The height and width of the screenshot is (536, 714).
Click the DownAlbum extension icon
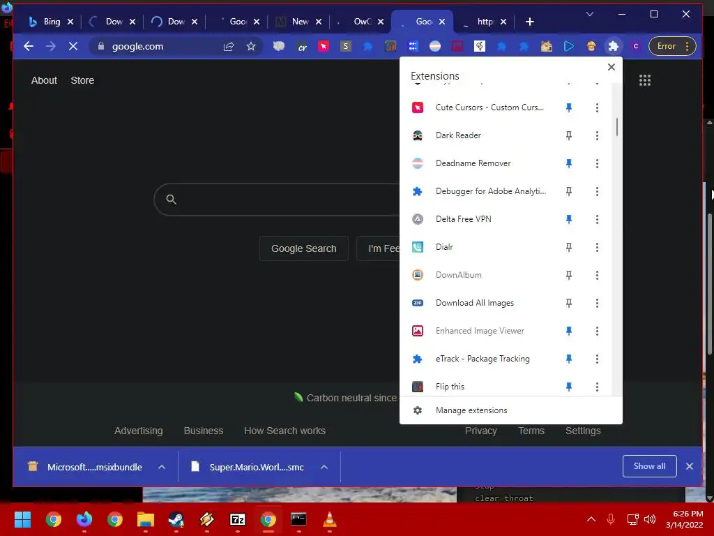click(x=417, y=275)
